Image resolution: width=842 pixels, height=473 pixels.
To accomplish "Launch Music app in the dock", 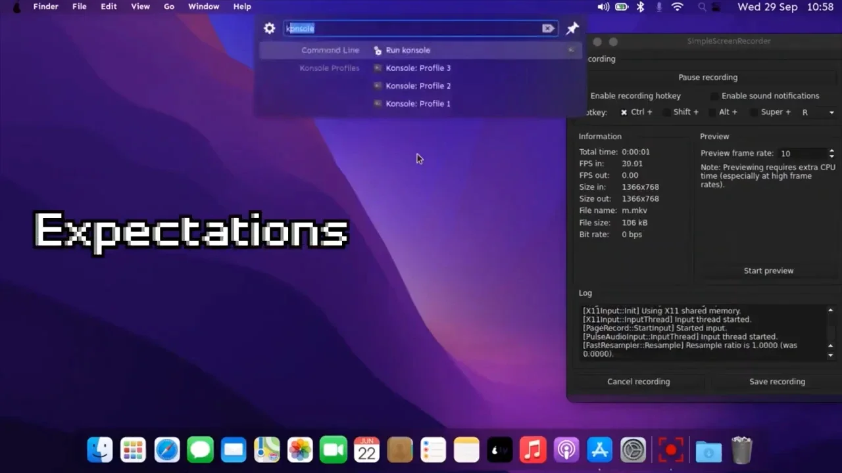I will (x=533, y=450).
